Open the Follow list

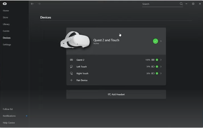click(x=8, y=109)
